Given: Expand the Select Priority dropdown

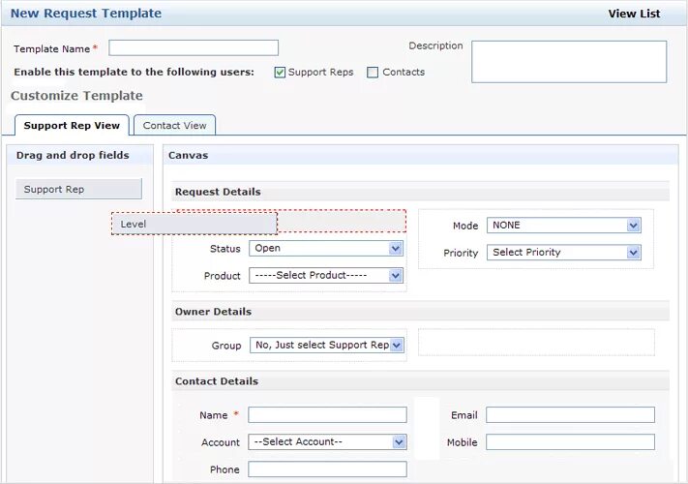Looking at the screenshot, I should coord(564,253).
